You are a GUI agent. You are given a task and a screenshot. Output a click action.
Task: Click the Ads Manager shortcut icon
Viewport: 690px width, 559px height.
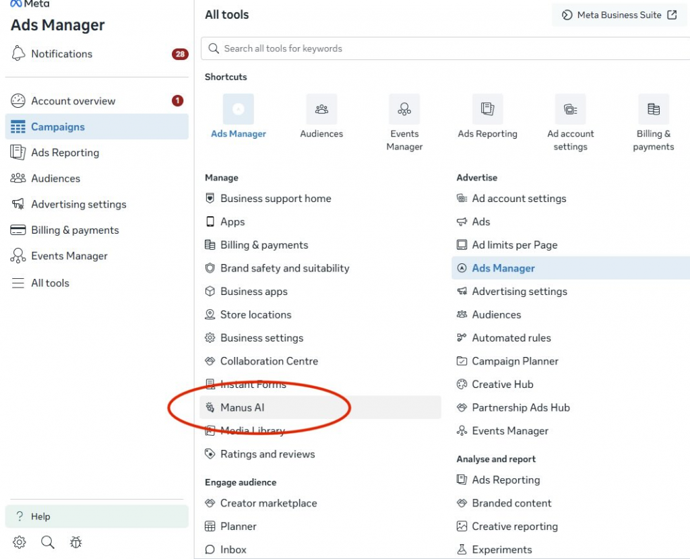pos(238,110)
